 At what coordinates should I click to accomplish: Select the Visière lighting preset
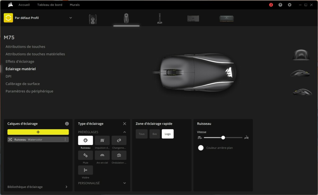pos(85,170)
